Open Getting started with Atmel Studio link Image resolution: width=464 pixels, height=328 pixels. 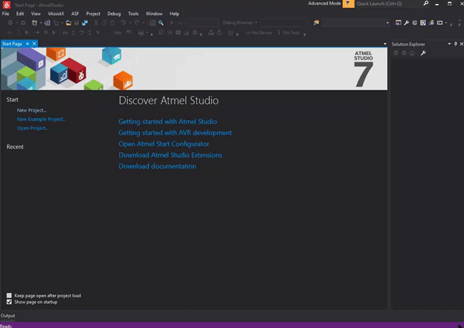pyautogui.click(x=168, y=122)
